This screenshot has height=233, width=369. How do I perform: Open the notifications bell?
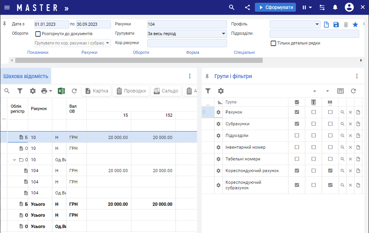[335, 7]
